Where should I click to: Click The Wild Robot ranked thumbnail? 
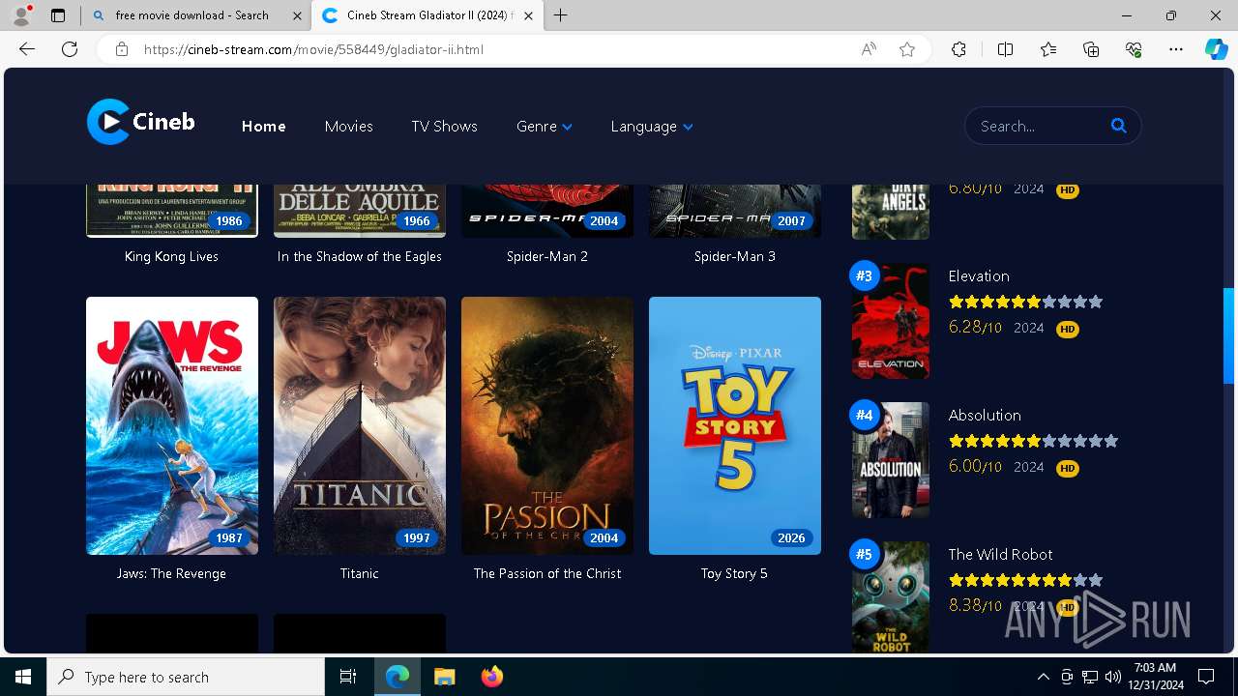click(x=891, y=596)
